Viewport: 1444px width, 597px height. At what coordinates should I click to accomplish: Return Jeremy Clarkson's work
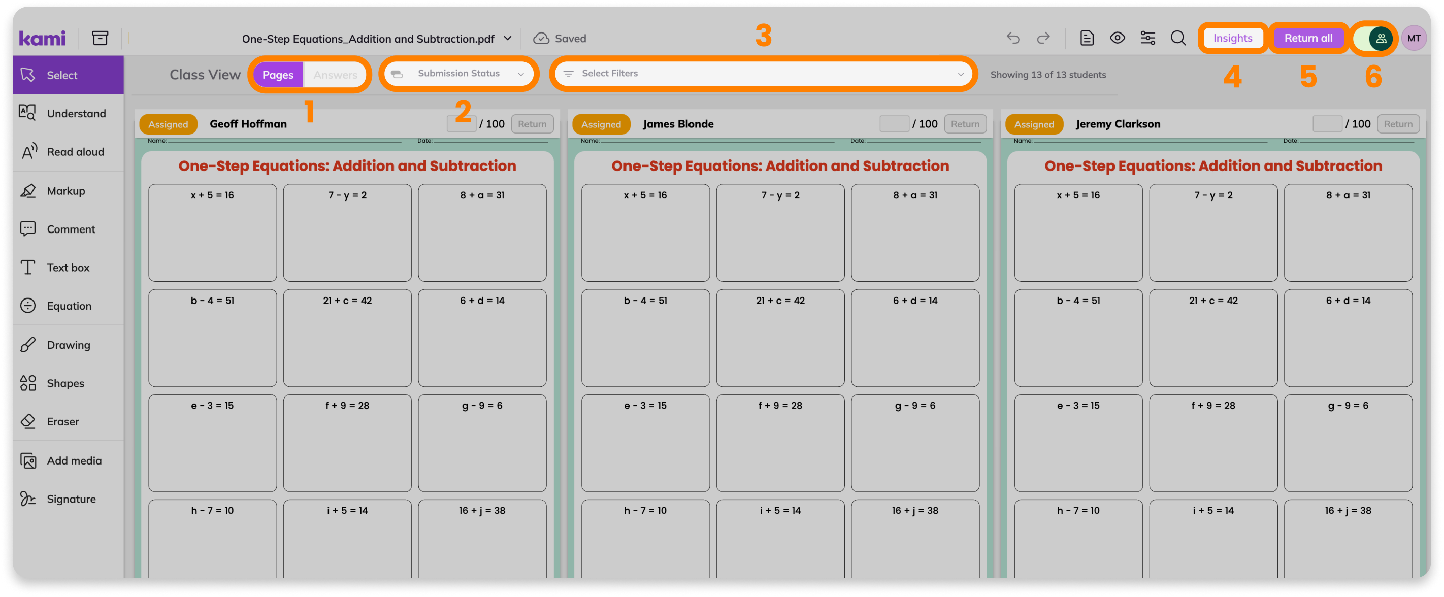(x=1397, y=124)
